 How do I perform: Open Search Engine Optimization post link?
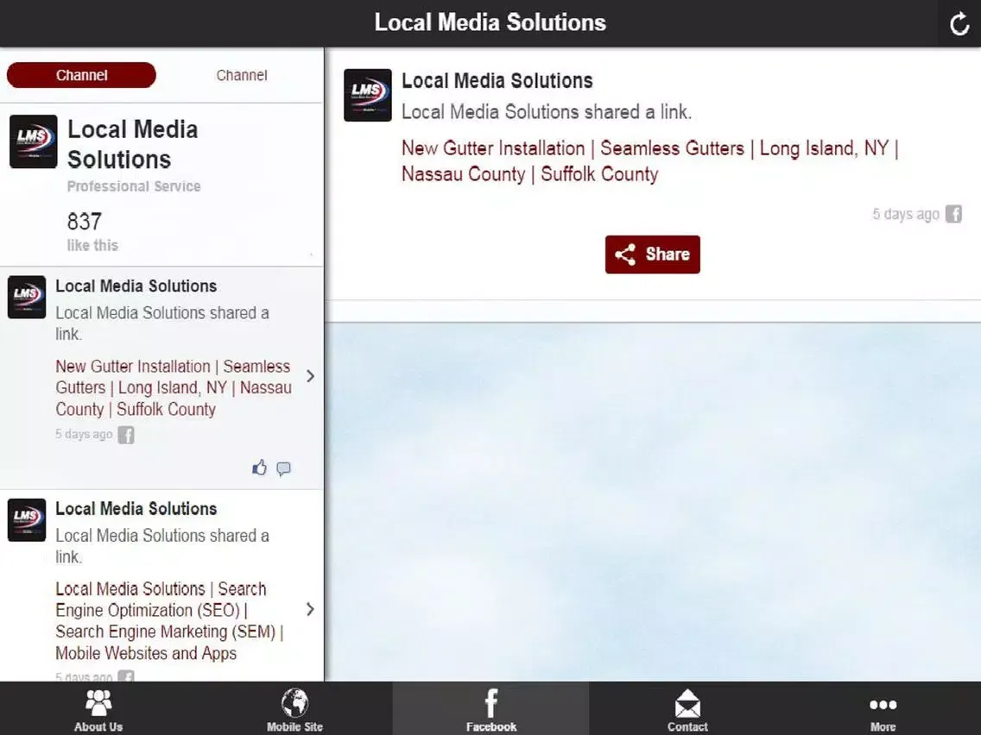pos(169,620)
